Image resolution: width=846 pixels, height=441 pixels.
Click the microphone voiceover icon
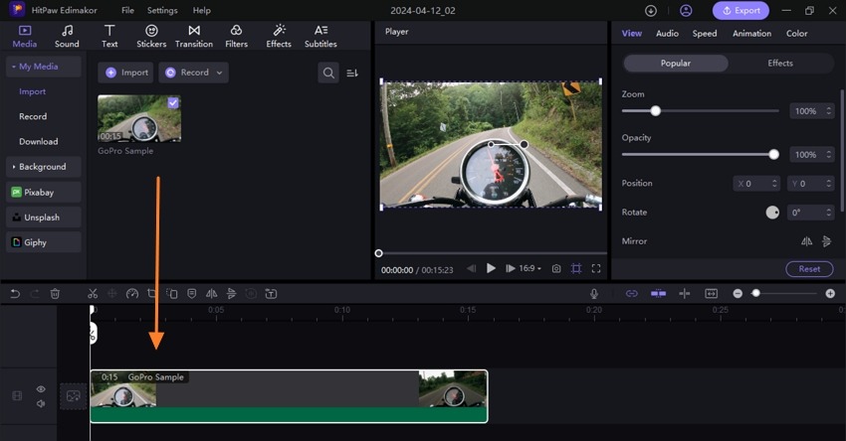click(594, 294)
